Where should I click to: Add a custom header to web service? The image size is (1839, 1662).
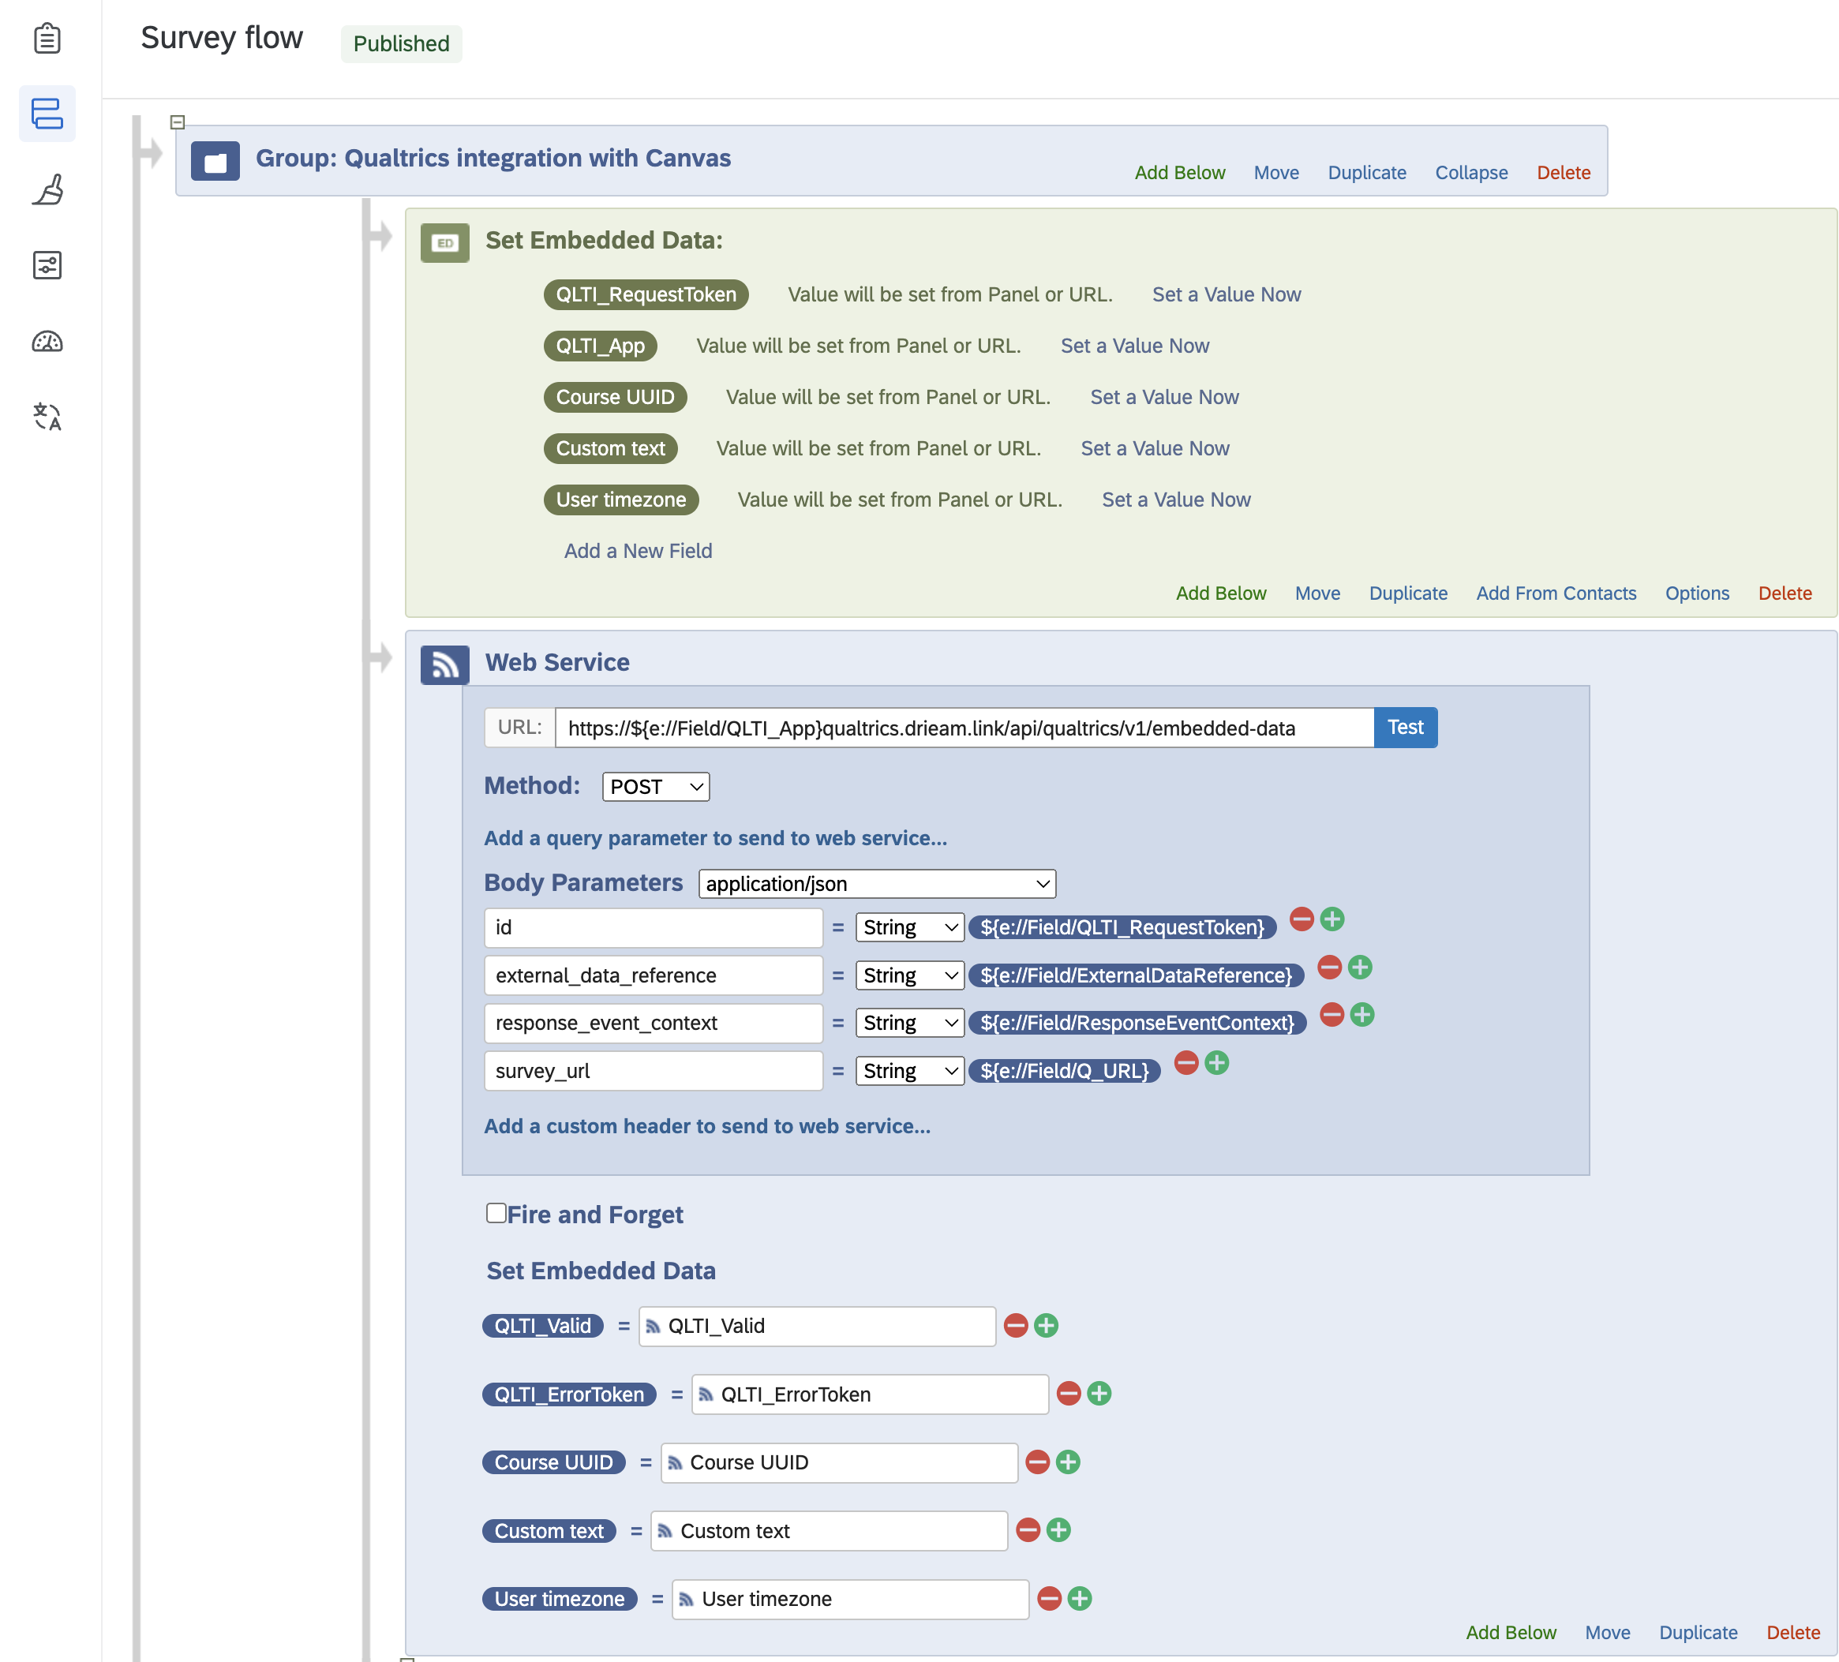pyautogui.click(x=707, y=1127)
